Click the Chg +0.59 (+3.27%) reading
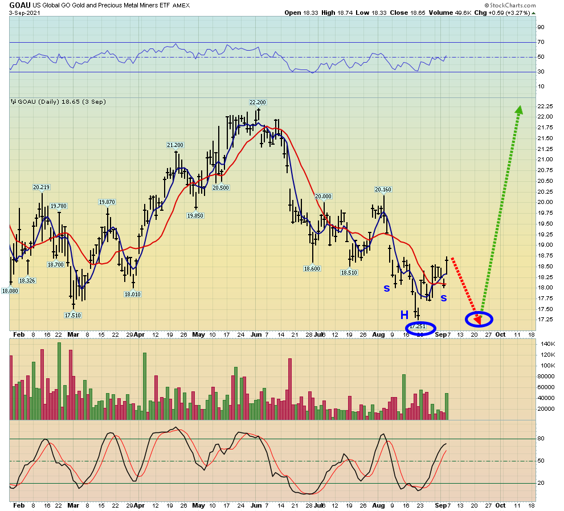The width and height of the screenshot is (564, 511). pos(502,13)
